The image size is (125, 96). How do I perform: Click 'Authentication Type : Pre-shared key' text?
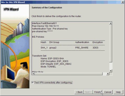click(50, 29)
